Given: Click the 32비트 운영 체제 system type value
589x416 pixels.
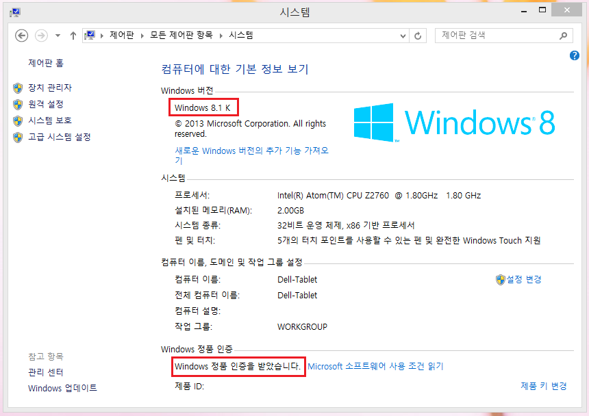Looking at the screenshot, I should tap(346, 225).
